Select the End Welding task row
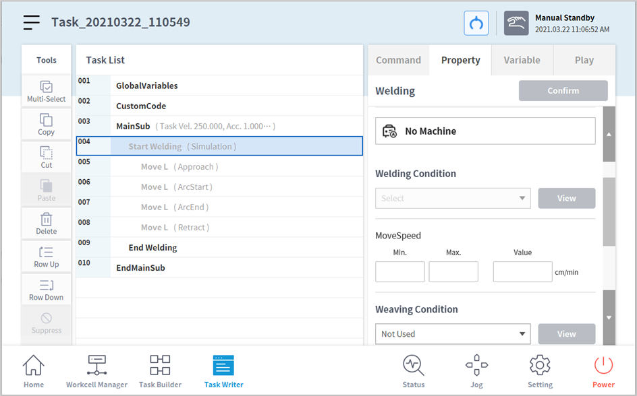The image size is (637, 396). tap(153, 248)
